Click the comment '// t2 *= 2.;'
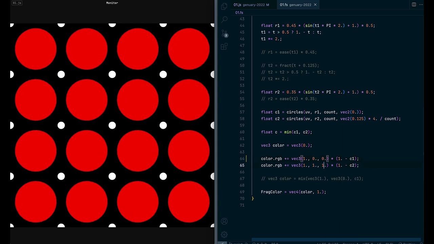The height and width of the screenshot is (244, 434). pyautogui.click(x=275, y=79)
